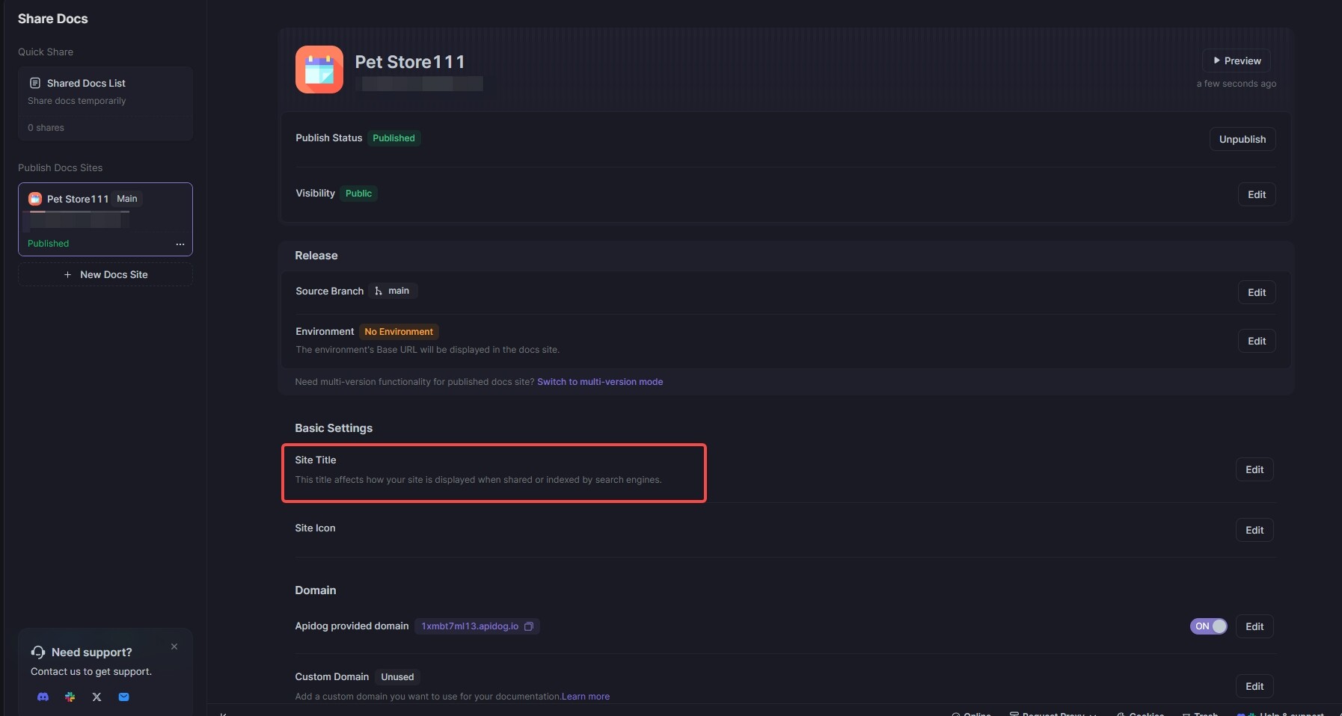The image size is (1342, 716).
Task: Copy the Apidog provided domain
Action: coord(529,626)
